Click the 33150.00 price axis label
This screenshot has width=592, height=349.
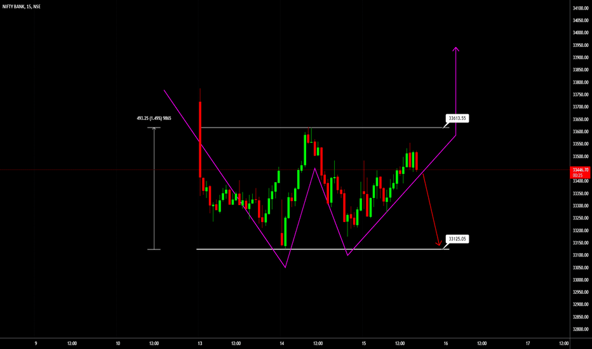coord(581,243)
